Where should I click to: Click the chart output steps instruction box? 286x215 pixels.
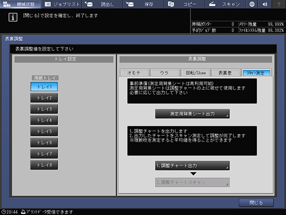192,141
